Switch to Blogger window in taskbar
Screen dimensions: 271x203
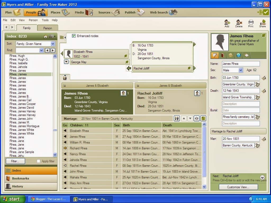point(49,199)
